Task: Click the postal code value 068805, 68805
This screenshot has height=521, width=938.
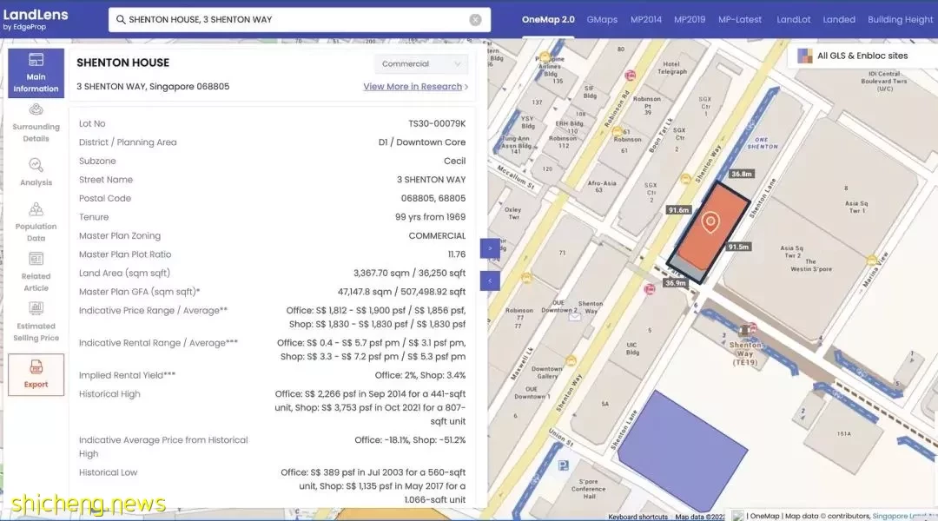Action: click(x=433, y=199)
